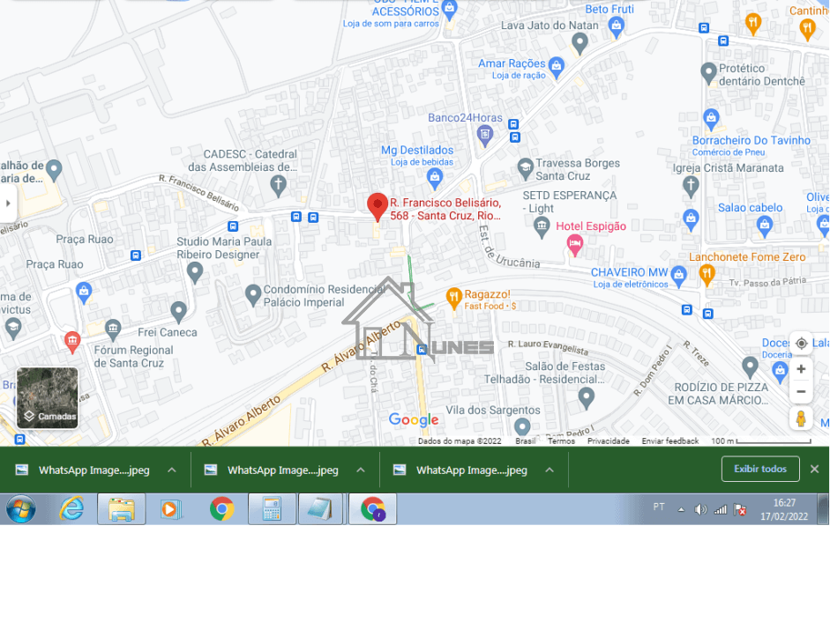Viewport: 830px width, 622px height.
Task: Expand options for second WhatsApp Image download
Action: click(361, 470)
